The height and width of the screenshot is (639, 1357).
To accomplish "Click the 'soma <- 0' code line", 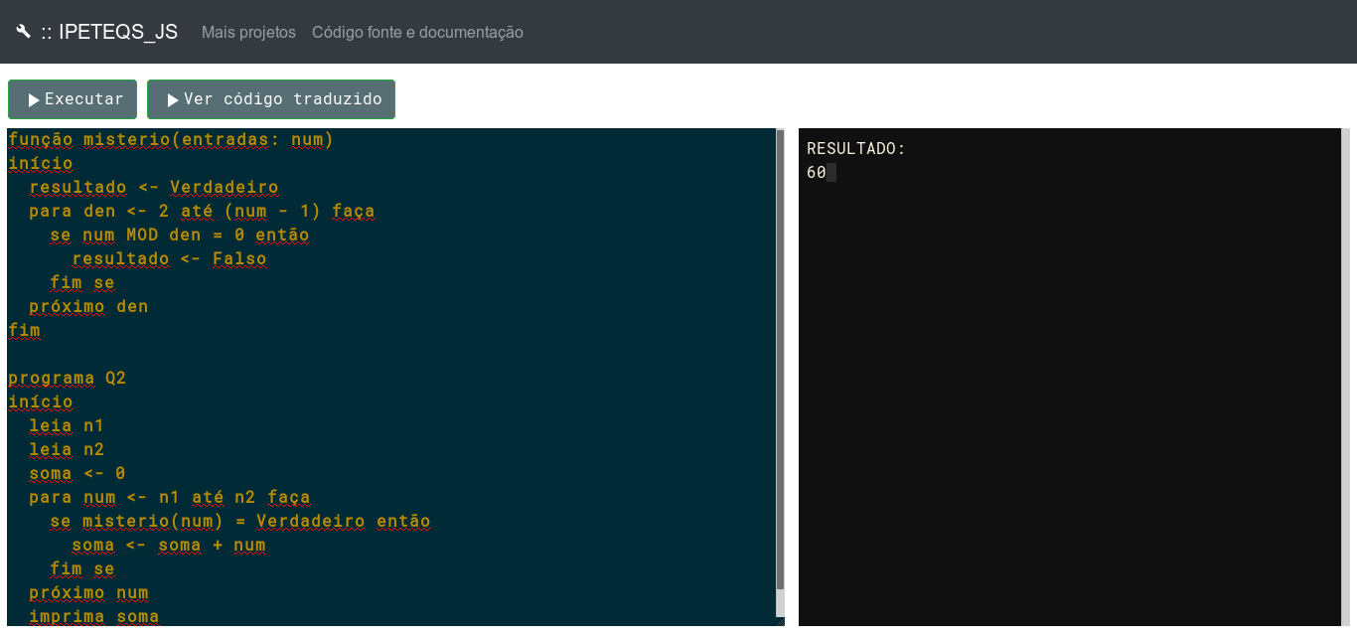I will [77, 474].
